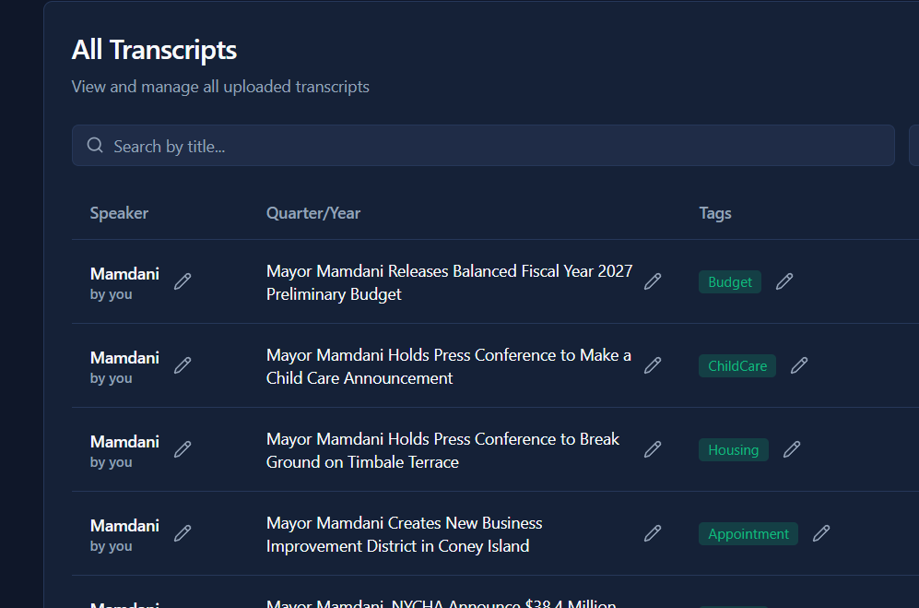Click Mamdani speaker name in ChildCare row

coord(124,357)
